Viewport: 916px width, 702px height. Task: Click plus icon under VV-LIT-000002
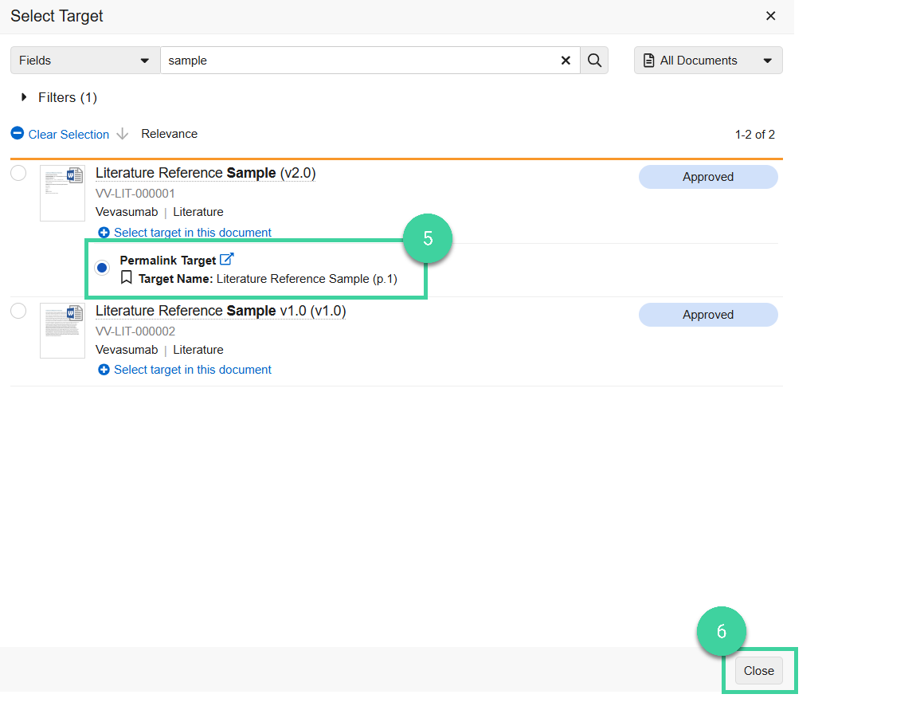[x=104, y=370]
